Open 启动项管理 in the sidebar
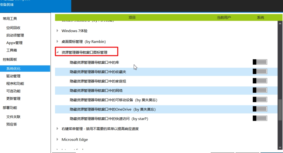283x153 pixels. [x=15, y=35]
